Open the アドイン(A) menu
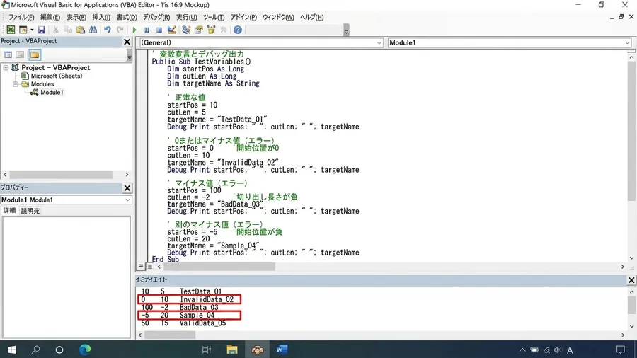Screen dimensions: 637x358 click(x=243, y=17)
